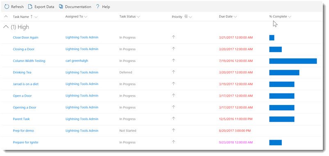Click the Due Date column header text
The width and height of the screenshot is (329, 156).
coord(226,16)
